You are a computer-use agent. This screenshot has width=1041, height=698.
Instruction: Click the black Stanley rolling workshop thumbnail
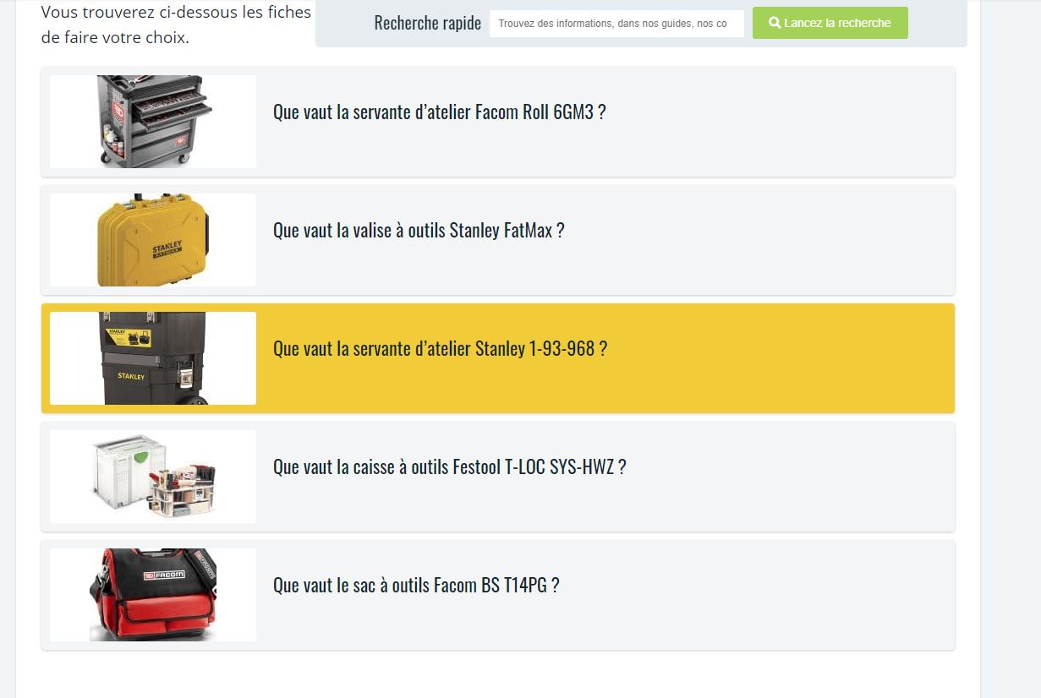(153, 358)
